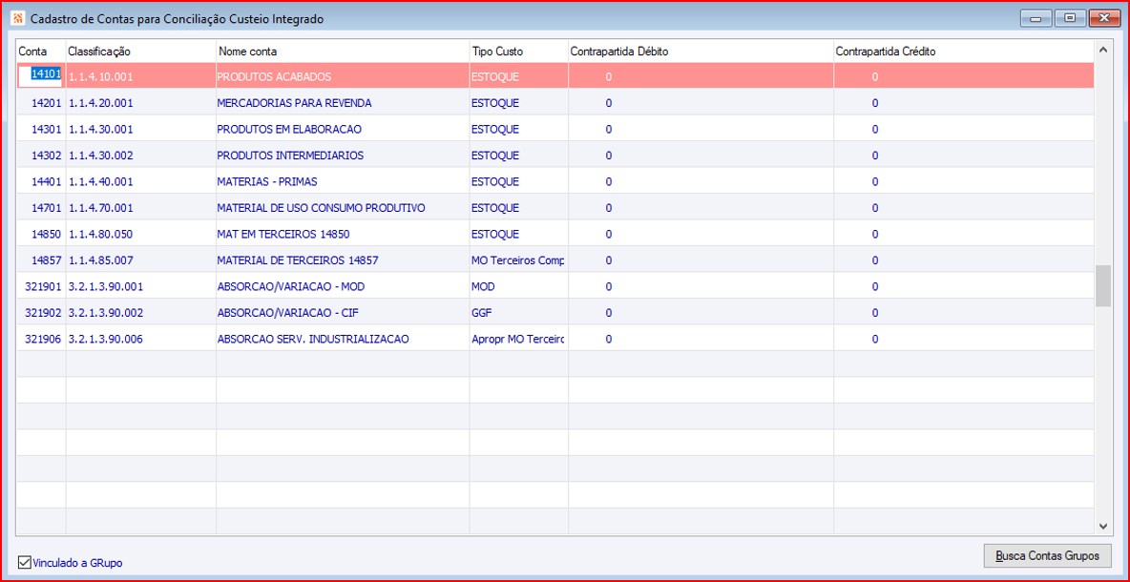The image size is (1130, 582).
Task: Close the Cadastro de Contas window
Action: tap(1103, 19)
